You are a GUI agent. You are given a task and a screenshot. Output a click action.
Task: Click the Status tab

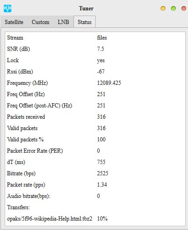click(x=84, y=22)
